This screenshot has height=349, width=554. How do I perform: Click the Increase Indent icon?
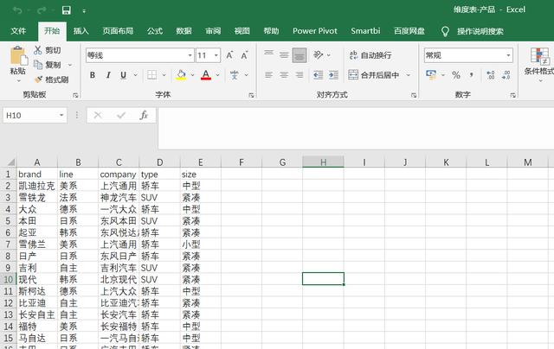[x=333, y=75]
